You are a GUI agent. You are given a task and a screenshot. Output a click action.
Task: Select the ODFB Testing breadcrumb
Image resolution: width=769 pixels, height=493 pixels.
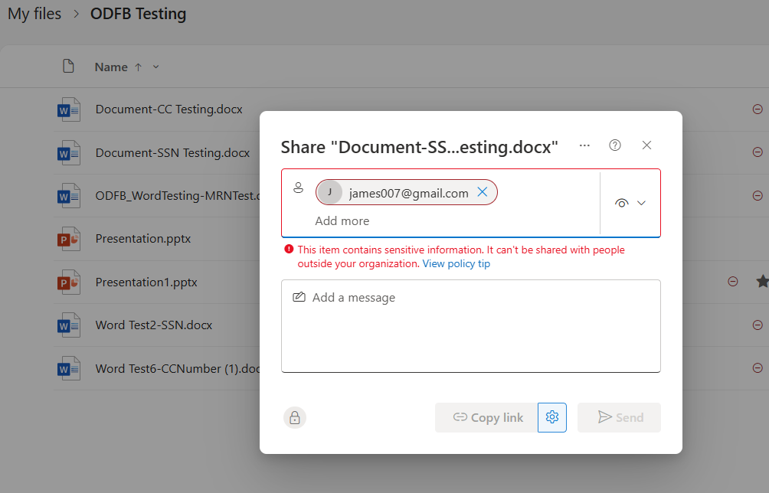138,14
